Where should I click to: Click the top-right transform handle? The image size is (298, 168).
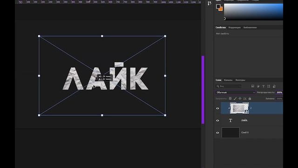[165, 36]
